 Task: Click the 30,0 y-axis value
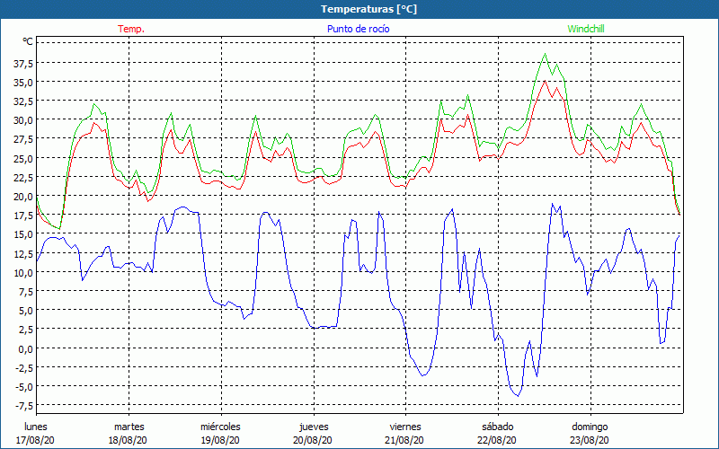23,120
